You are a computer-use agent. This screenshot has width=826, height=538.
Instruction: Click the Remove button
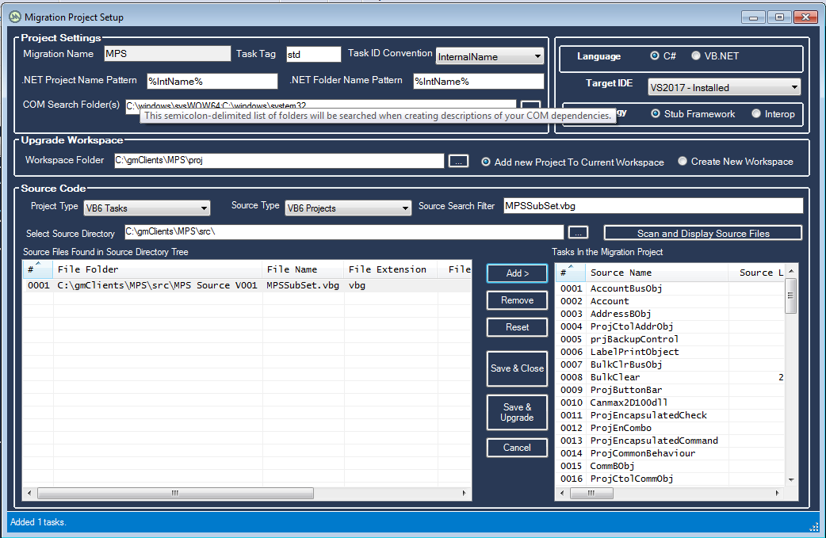(x=517, y=300)
